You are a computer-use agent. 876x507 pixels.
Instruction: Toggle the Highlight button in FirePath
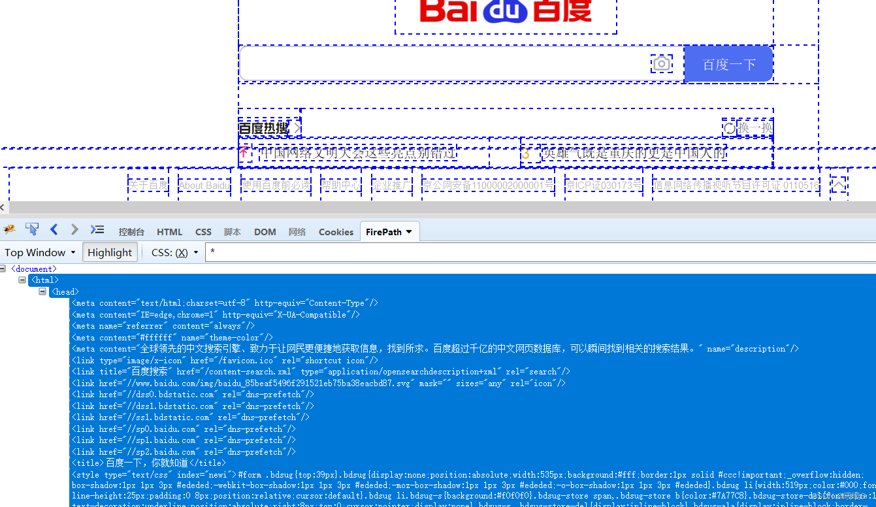110,253
